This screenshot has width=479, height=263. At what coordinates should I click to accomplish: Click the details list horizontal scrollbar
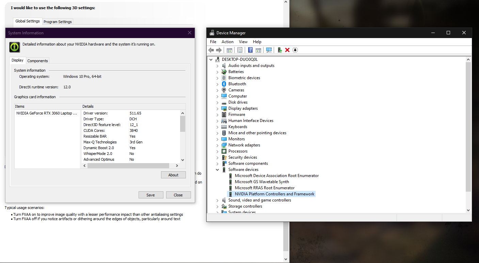(x=128, y=165)
